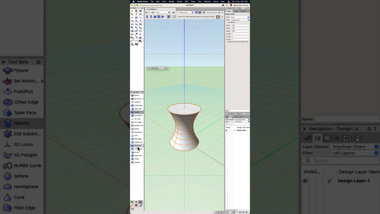Select the Flyover tool in Tool Sets

tap(137, 95)
